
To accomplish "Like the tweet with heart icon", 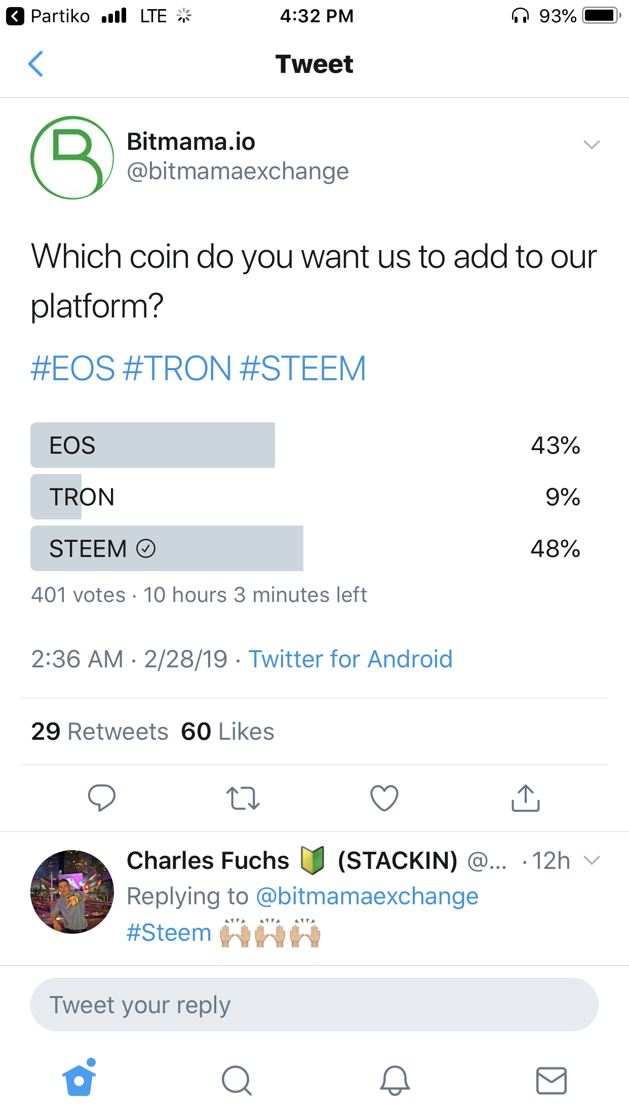I will 384,798.
